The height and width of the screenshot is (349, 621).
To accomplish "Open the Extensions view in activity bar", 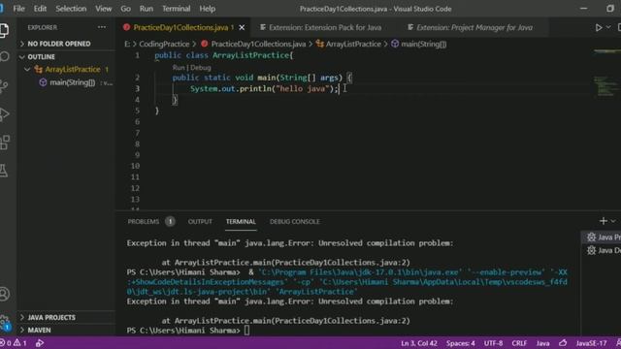I will coord(4,143).
